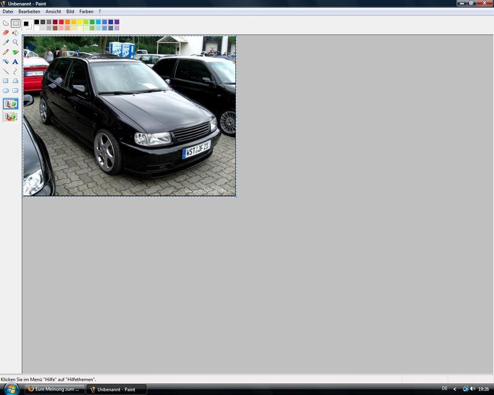This screenshot has height=395, width=494.
Task: Pick the pink palette color
Action: (61, 28)
